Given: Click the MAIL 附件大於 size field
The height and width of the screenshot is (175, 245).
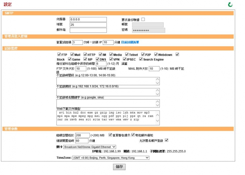Looking at the screenshot, I should 154,69.
